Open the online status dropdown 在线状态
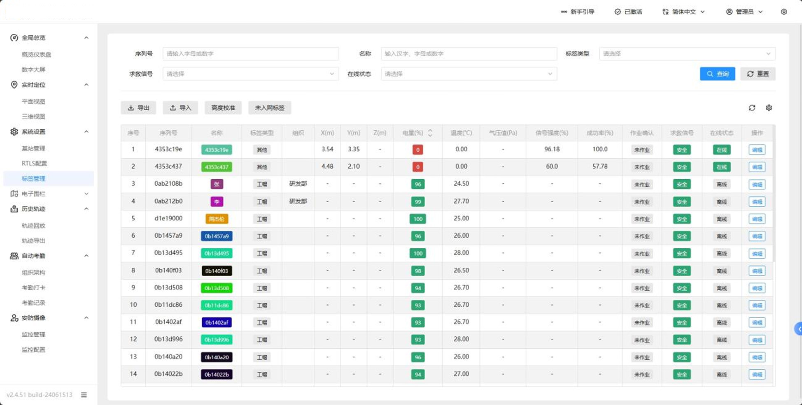The height and width of the screenshot is (405, 802). [469, 74]
